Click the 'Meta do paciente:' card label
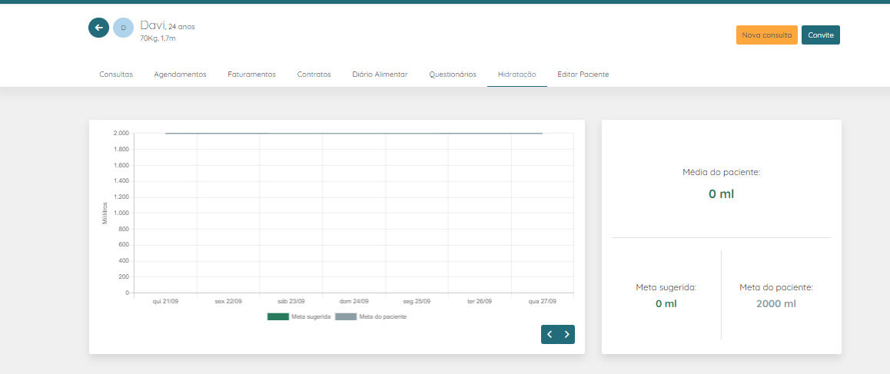This screenshot has width=890, height=374. pos(776,288)
